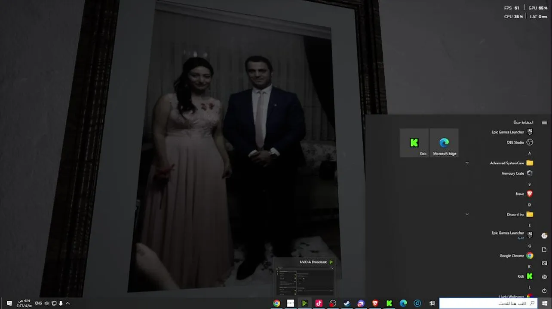Click the user account avatar in Start menu
Screen dimensions: 552x309
(x=544, y=236)
